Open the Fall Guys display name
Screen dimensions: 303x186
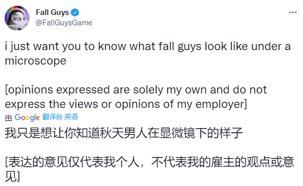(x=52, y=12)
